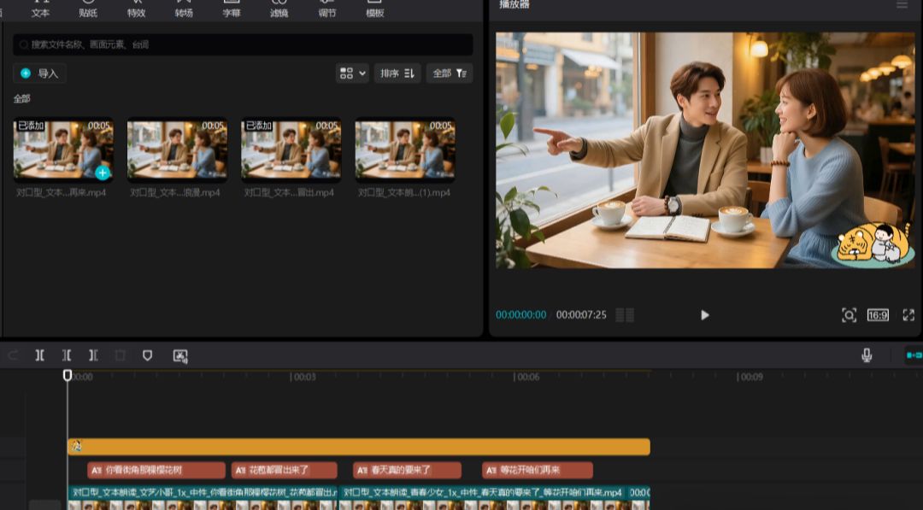Image resolution: width=923 pixels, height=510 pixels.
Task: Open the 滤镜 filters tab
Action: tap(279, 10)
